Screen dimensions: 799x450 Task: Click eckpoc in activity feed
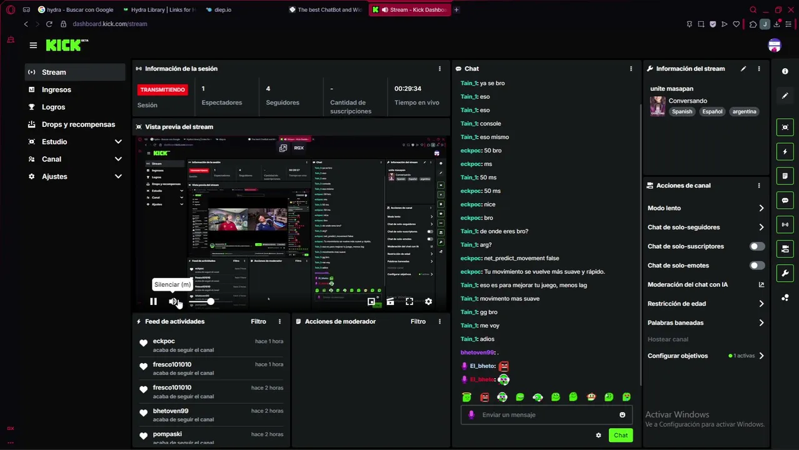tap(164, 341)
